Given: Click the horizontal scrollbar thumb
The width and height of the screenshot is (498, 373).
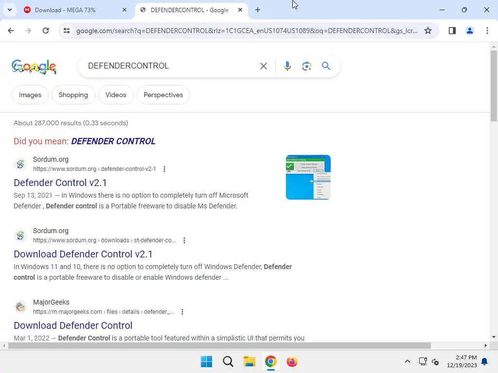Looking at the screenshot, I should [x=219, y=345].
